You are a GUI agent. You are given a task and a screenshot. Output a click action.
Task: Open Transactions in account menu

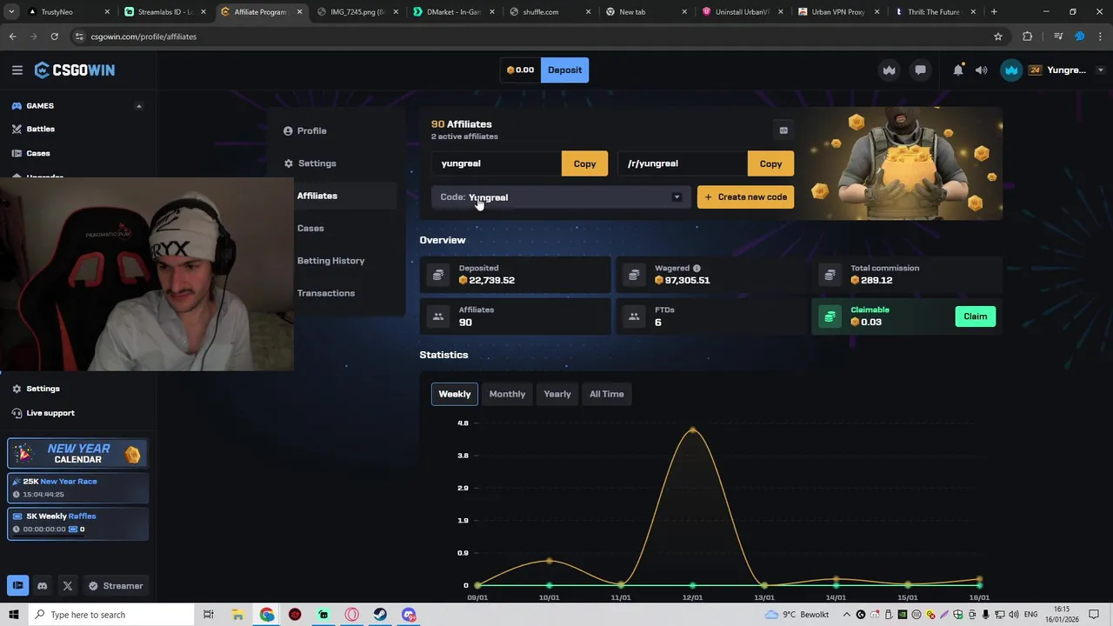coord(326,293)
